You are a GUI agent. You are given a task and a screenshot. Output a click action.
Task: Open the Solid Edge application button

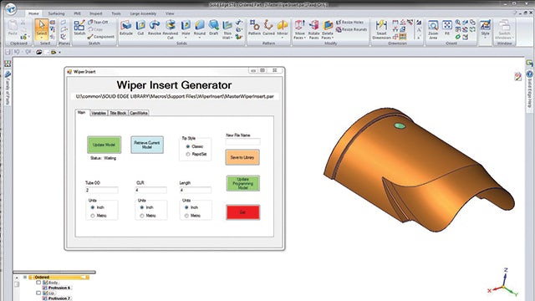coord(11,8)
